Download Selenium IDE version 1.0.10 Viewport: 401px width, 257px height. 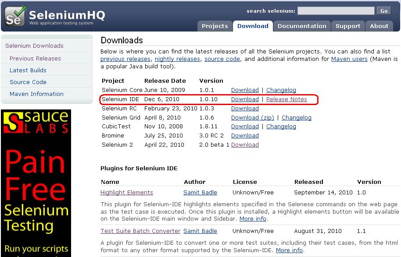coord(244,99)
